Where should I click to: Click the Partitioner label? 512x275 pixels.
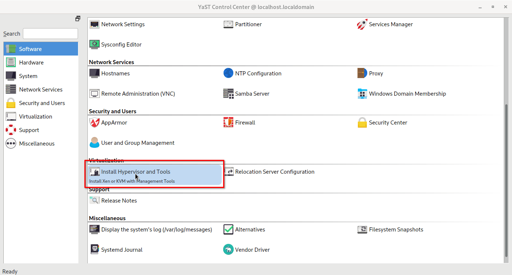[x=248, y=24]
